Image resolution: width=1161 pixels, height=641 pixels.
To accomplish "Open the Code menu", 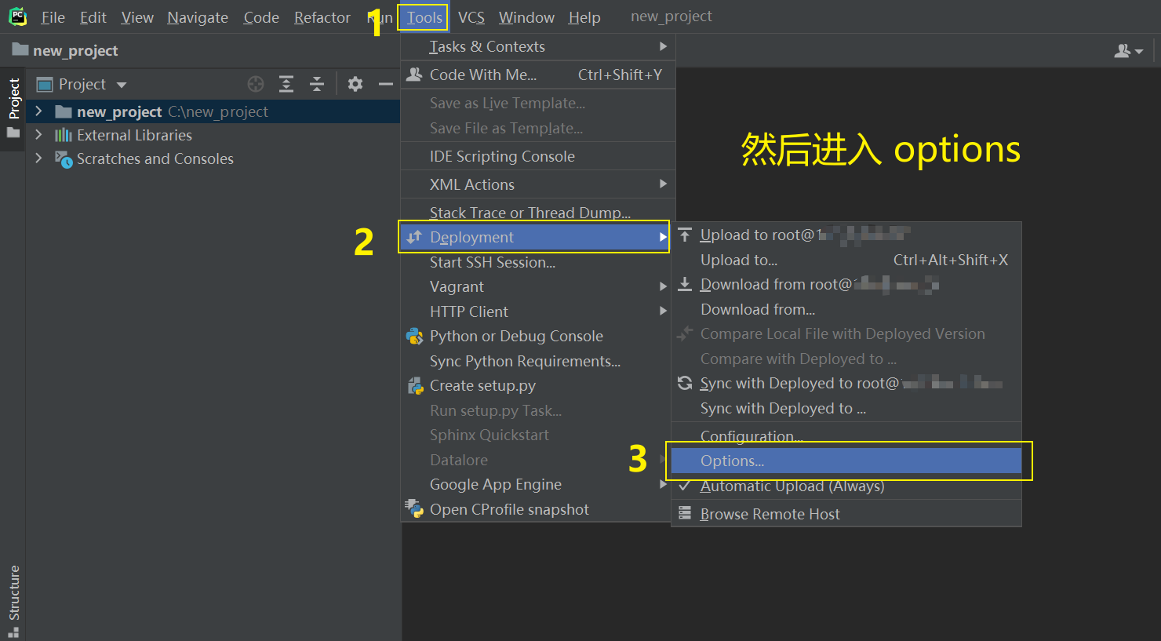I will [261, 17].
